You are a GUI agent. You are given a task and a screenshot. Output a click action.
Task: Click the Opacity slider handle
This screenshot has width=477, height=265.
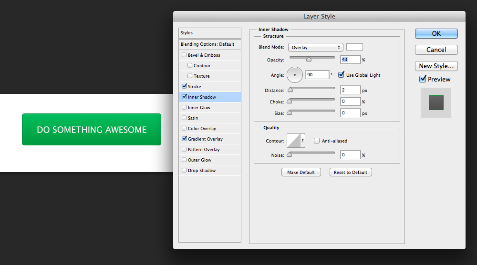(x=309, y=60)
